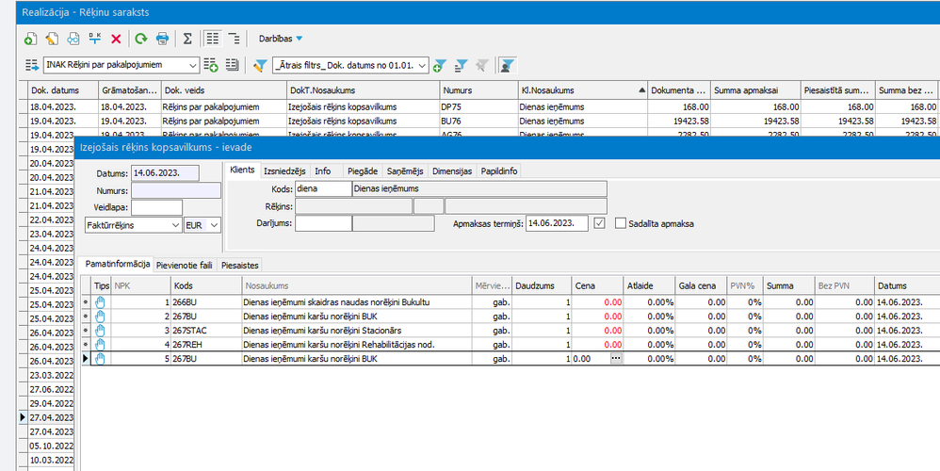This screenshot has width=940, height=471.
Task: Click the new document icon
Action: [x=30, y=39]
